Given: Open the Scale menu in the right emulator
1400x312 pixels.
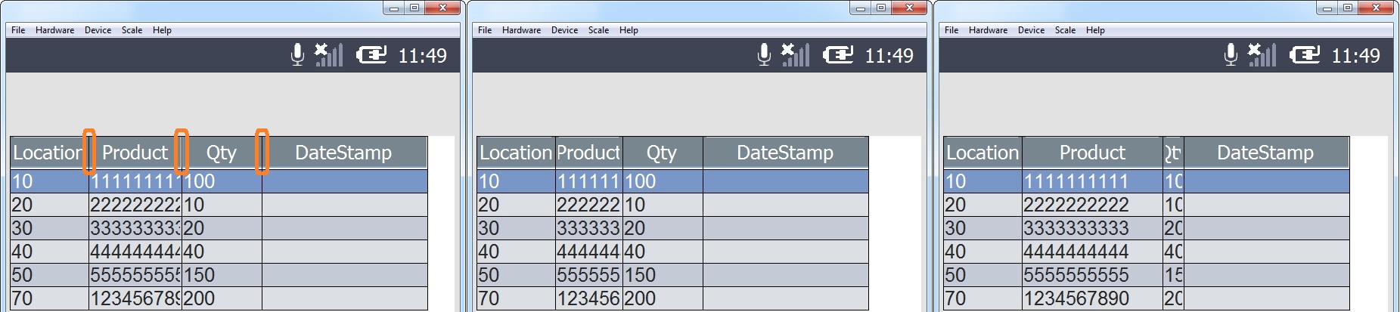Looking at the screenshot, I should click(1065, 30).
